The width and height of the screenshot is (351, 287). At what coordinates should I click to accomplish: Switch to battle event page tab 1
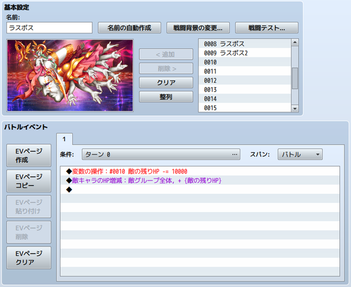click(65, 139)
